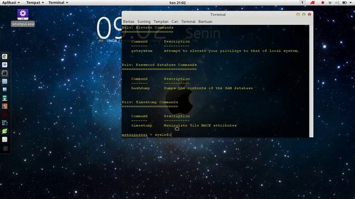Viewport: 355px width, 199px height.
Task: Launch the Maltego 'M' icon in the dock
Action: [x=5, y=90]
